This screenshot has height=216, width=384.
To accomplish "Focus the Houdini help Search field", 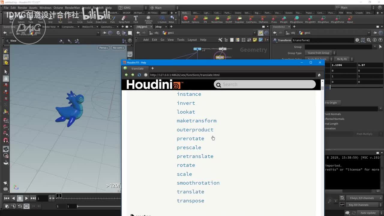I will (265, 85).
